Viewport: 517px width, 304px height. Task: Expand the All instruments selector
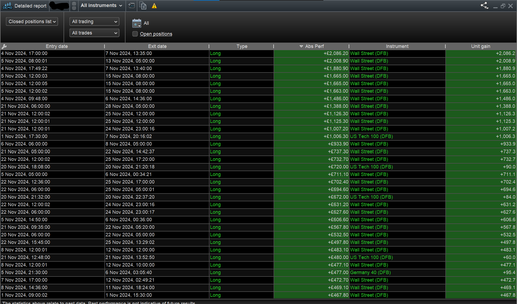102,6
